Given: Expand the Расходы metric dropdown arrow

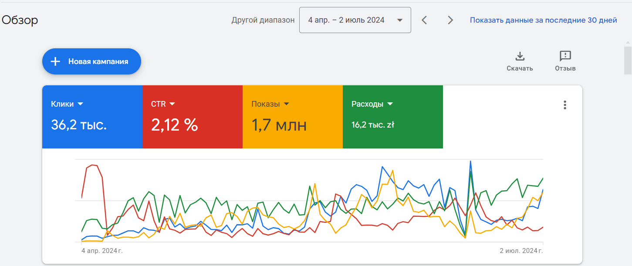Looking at the screenshot, I should (x=390, y=104).
